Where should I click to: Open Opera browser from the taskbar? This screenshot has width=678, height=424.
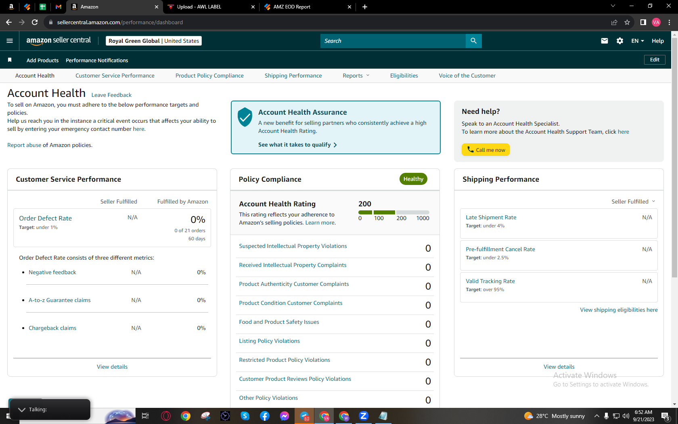[x=166, y=416]
